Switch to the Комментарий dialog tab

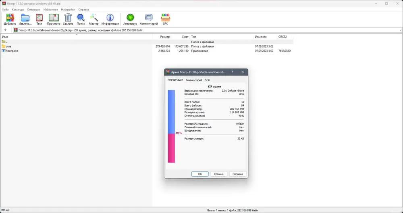click(x=194, y=80)
